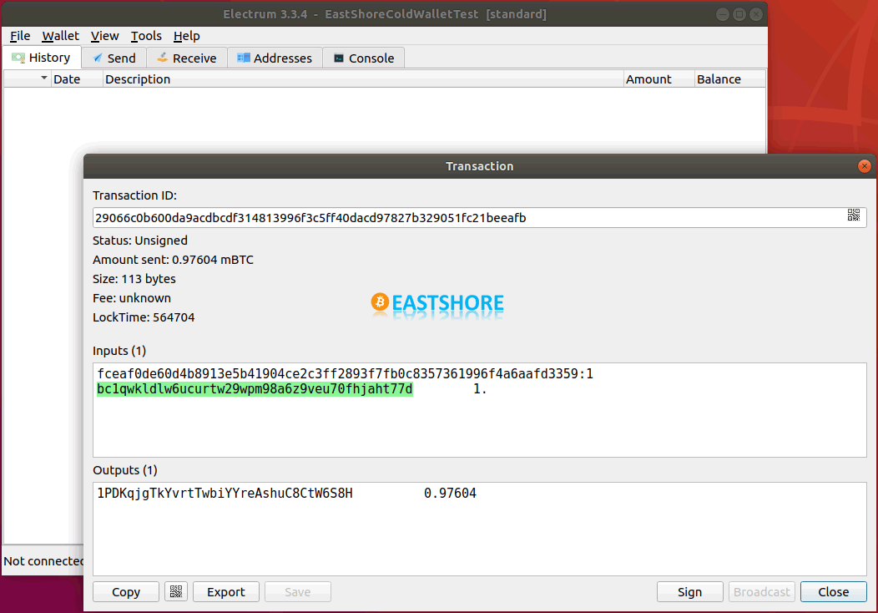
Task: Click the Amount sent 0.97604 mBTC text
Action: (x=173, y=260)
